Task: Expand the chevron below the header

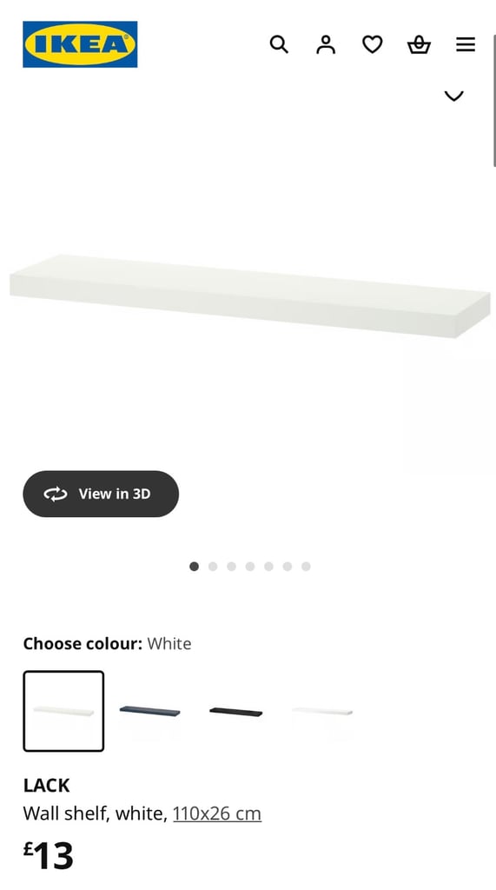Action: [453, 96]
